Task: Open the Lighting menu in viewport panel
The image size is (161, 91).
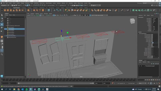Action: pos(37,14)
